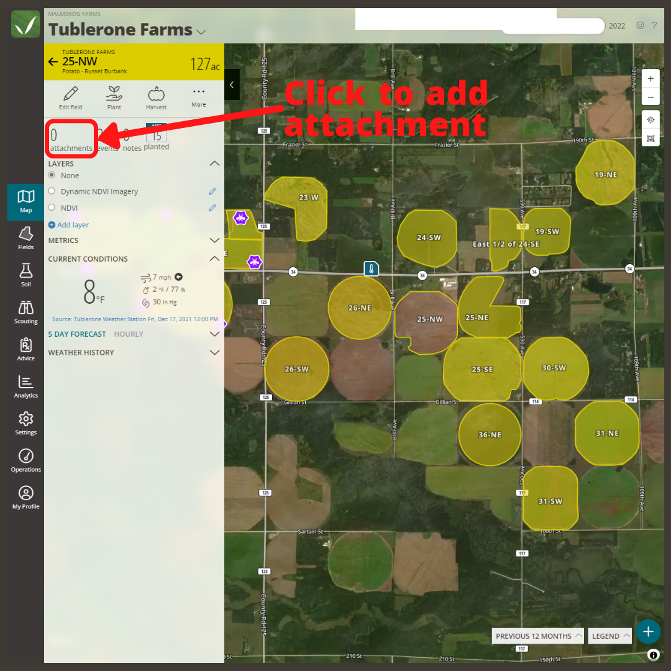671x671 pixels.
Task: Select the Edit field pencil icon
Action: click(70, 98)
